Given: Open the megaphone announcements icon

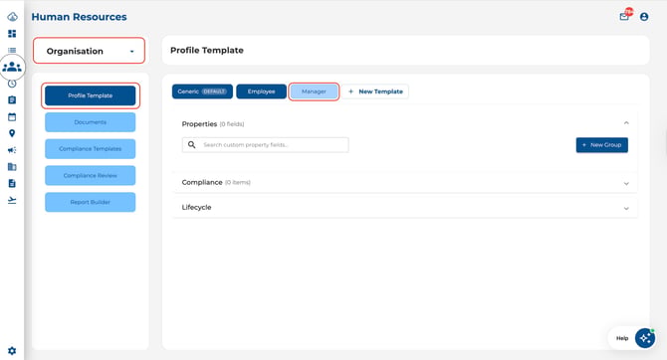Looking at the screenshot, I should (x=12, y=150).
